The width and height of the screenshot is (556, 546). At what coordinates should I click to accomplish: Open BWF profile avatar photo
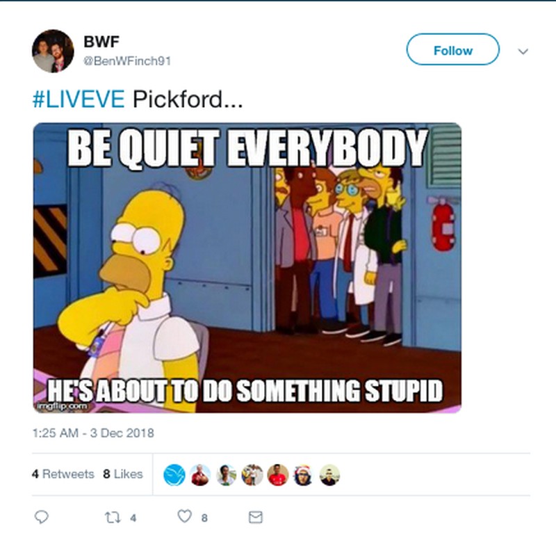click(53, 51)
